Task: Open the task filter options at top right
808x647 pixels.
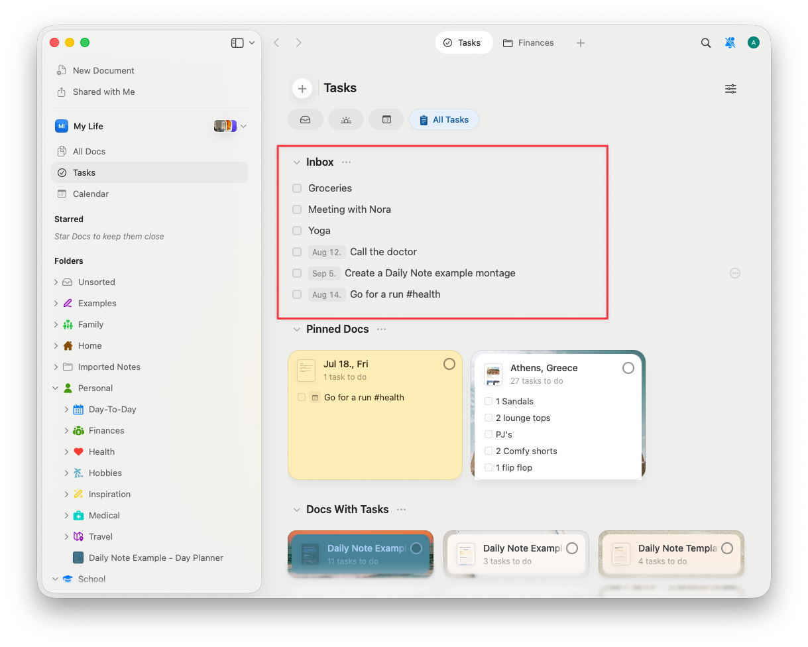Action: [x=730, y=88]
